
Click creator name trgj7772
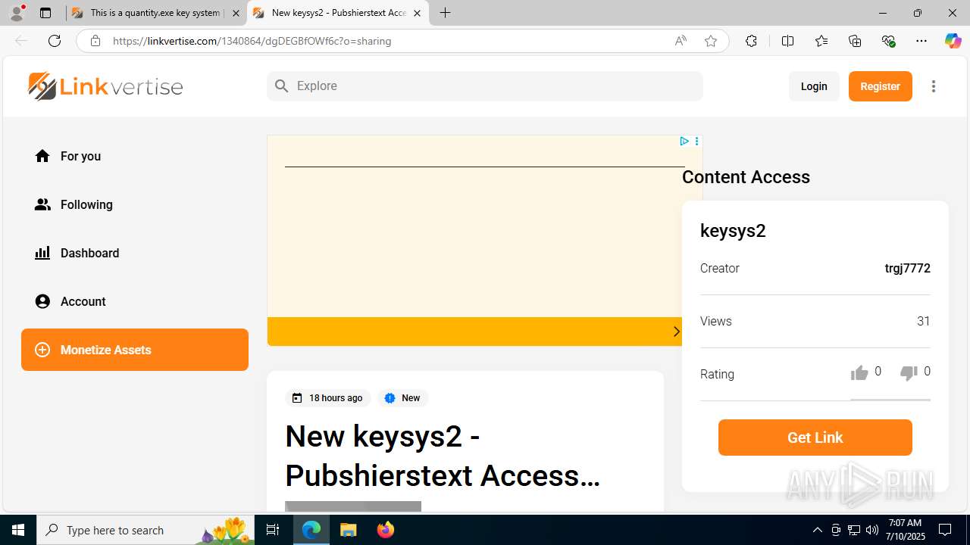[907, 268]
